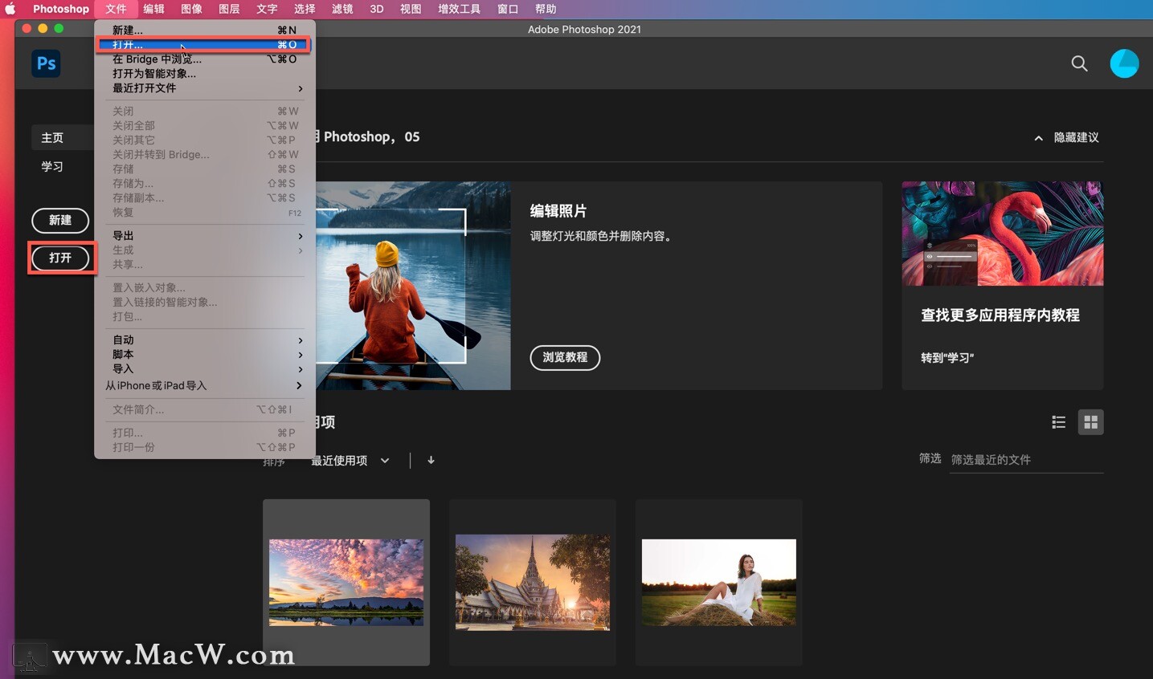
Task: Open the 文字 menu
Action: click(x=267, y=9)
